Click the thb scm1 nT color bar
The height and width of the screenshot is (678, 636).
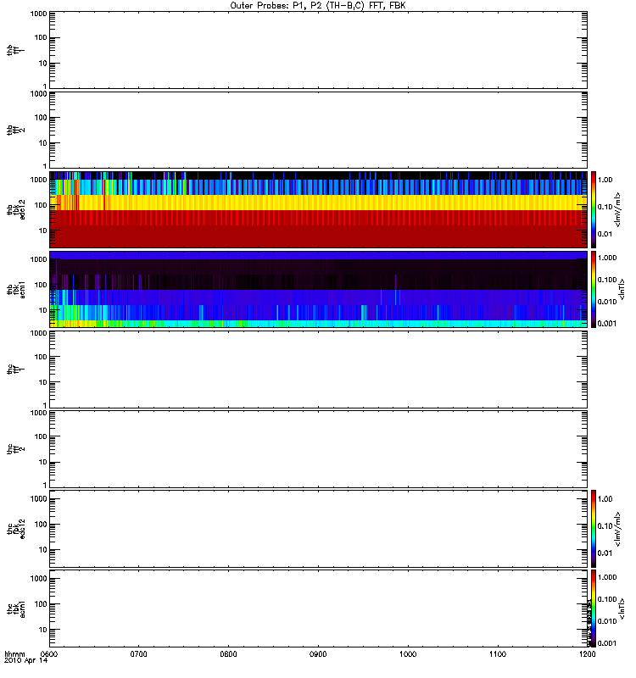pyautogui.click(x=594, y=289)
